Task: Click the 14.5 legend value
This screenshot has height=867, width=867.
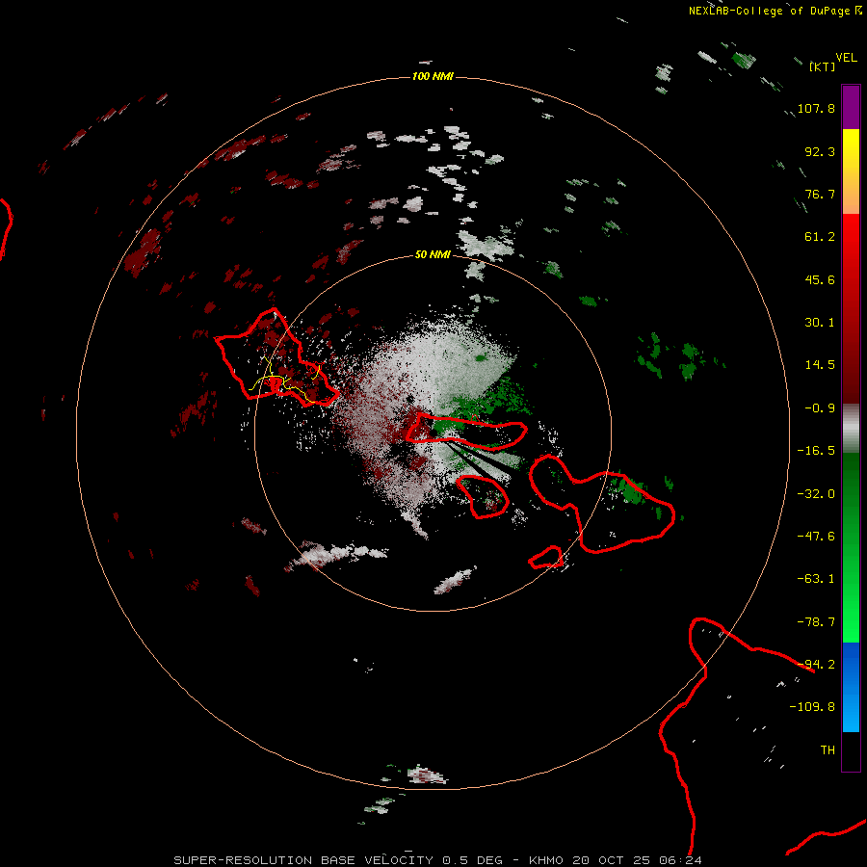Action: click(x=820, y=365)
